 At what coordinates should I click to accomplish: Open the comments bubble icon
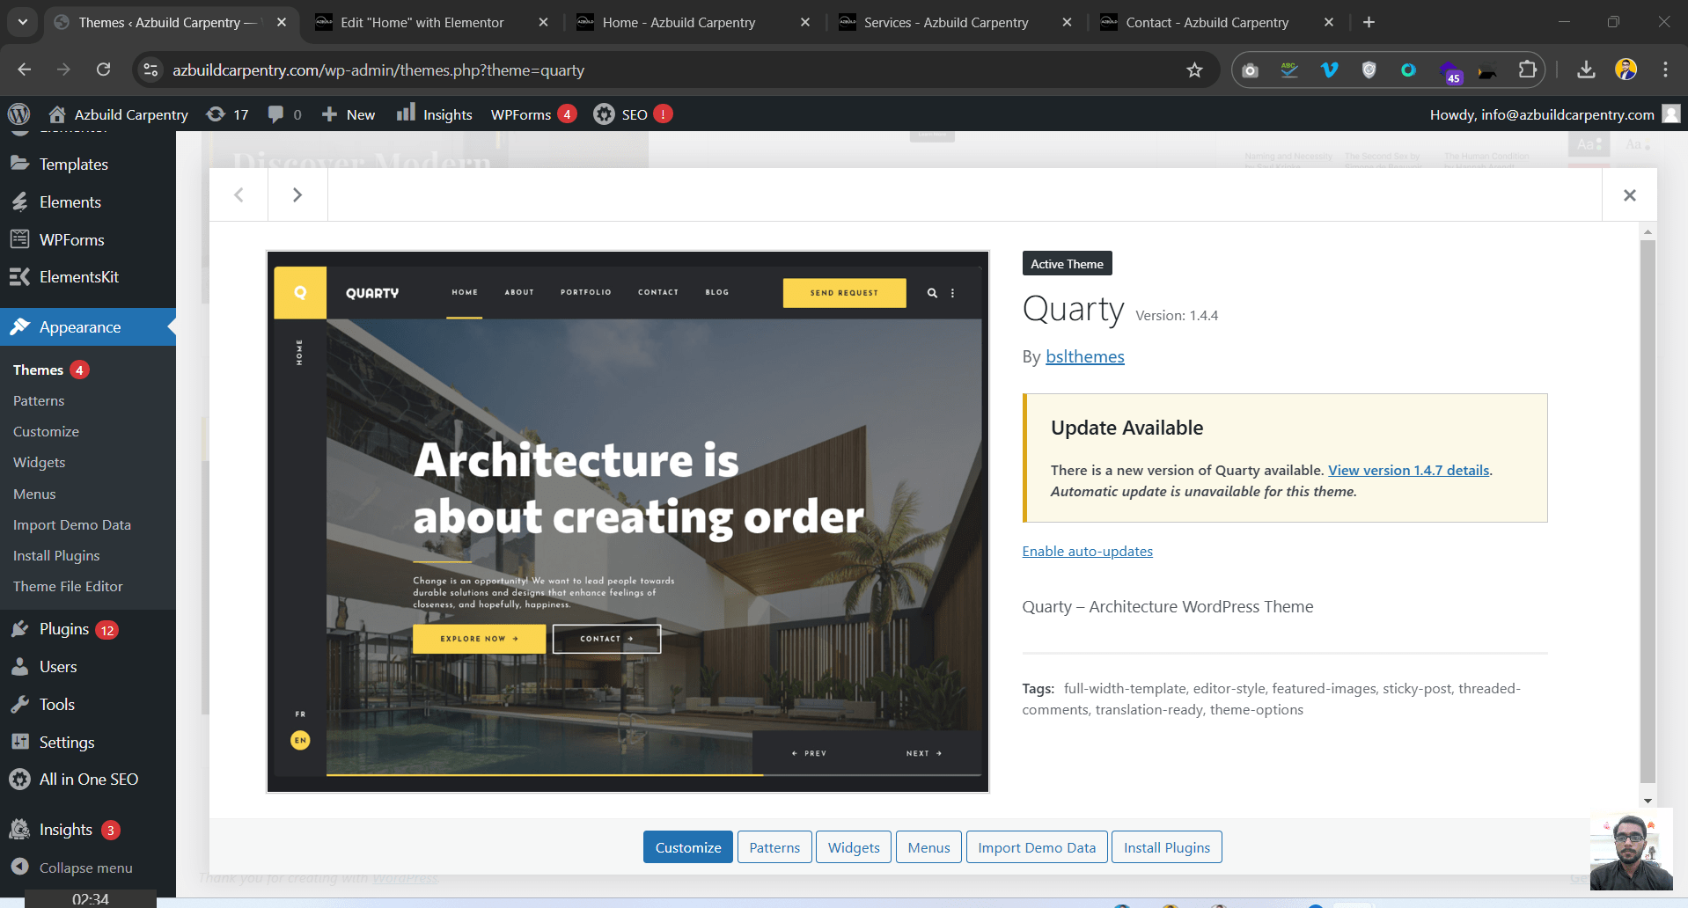click(284, 114)
